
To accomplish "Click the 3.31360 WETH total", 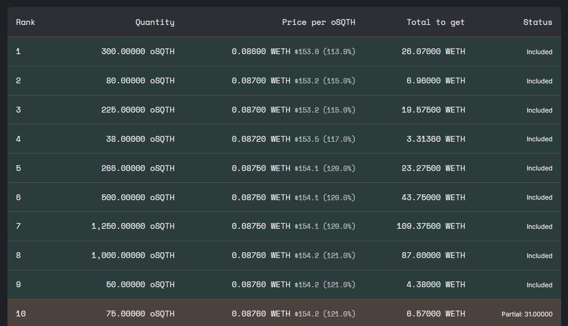I will [x=436, y=139].
